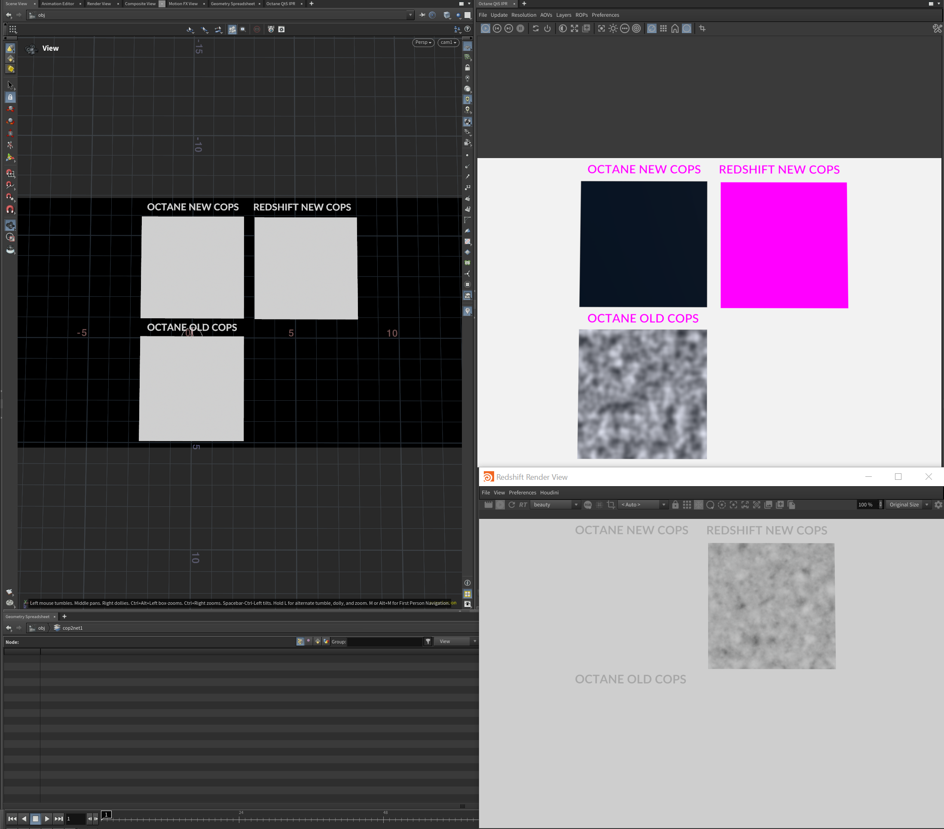
Task: Expand the Persp viewport dropdown
Action: coord(423,43)
